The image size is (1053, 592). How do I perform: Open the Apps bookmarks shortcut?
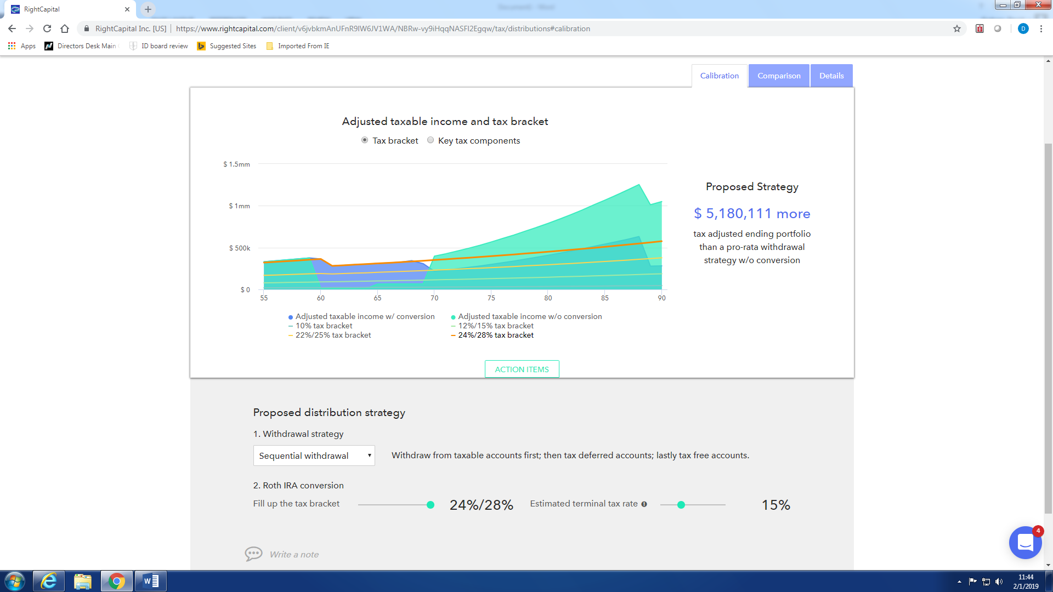[22, 46]
